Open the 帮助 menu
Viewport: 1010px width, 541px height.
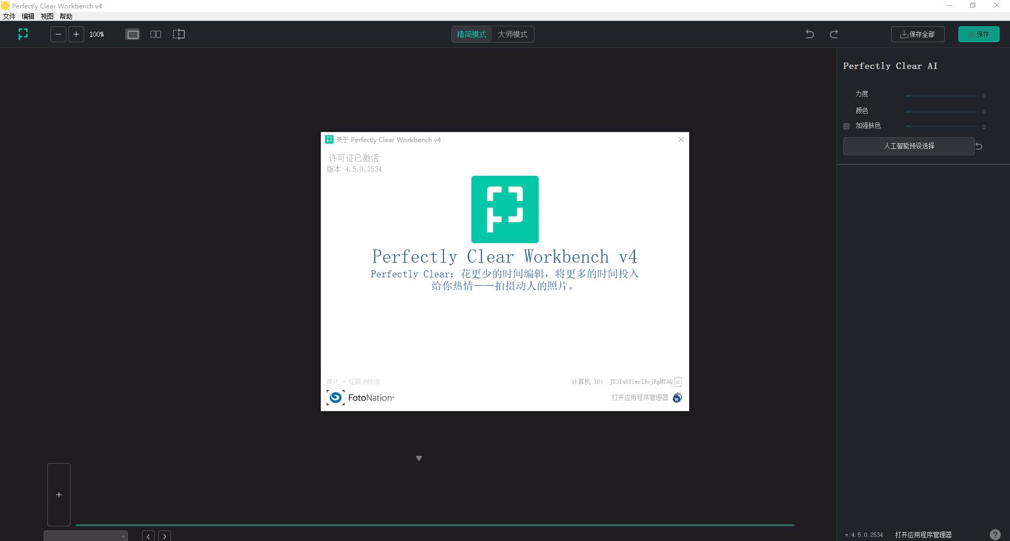coord(66,16)
